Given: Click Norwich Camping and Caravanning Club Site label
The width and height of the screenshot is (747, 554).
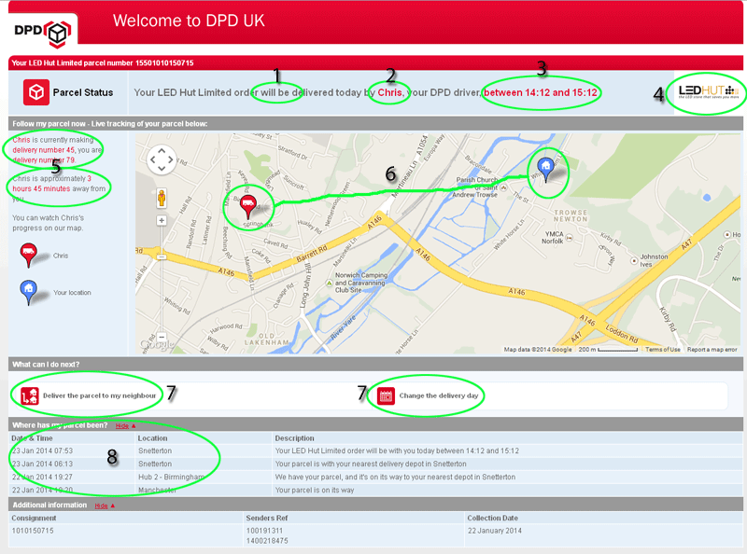Looking at the screenshot, I should tap(359, 283).
